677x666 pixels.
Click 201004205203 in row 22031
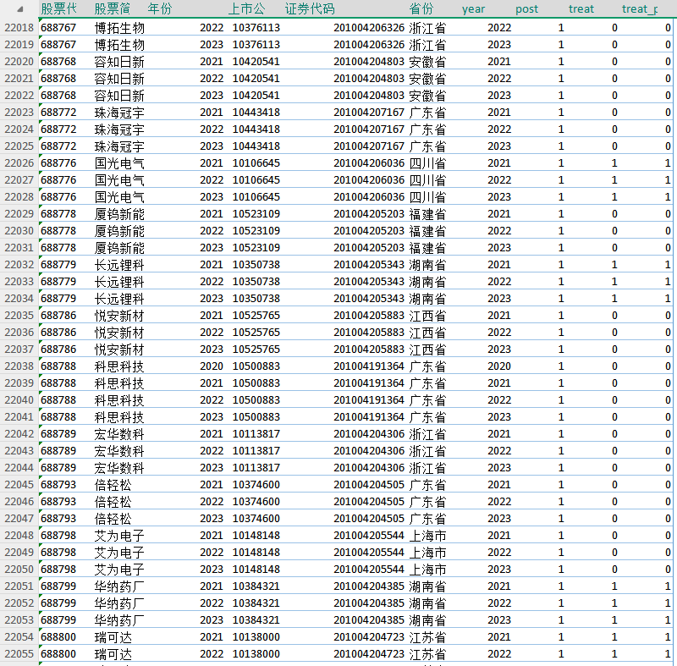369,248
